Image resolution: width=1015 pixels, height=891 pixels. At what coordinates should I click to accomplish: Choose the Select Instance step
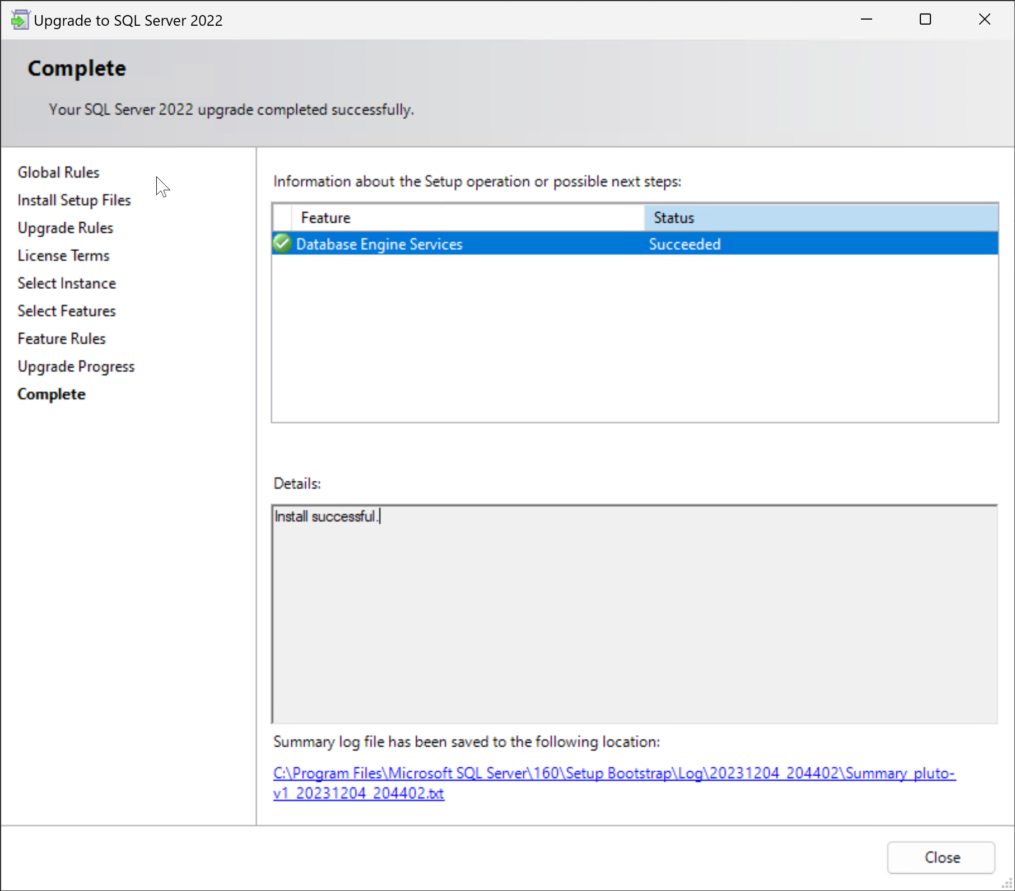[x=67, y=283]
